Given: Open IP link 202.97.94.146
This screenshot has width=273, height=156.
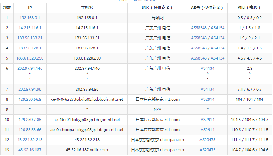Looking at the screenshot, I should point(30,68).
